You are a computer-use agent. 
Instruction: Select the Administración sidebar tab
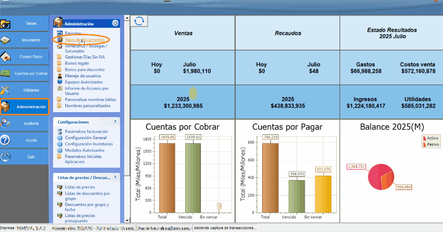click(x=24, y=106)
